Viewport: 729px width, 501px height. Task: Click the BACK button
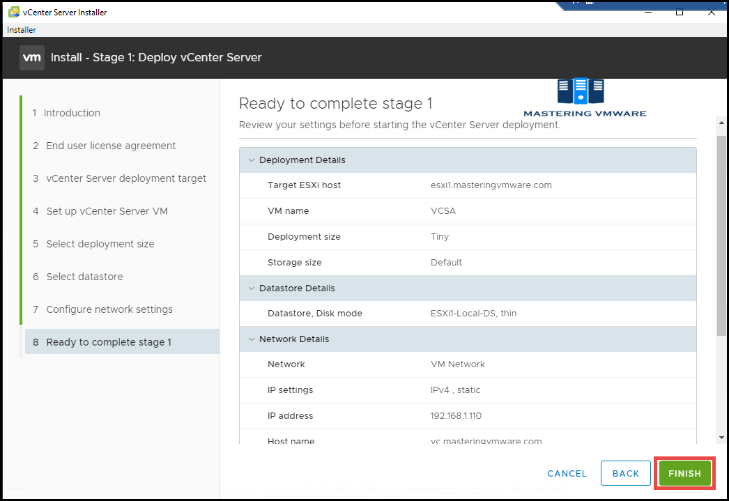point(625,473)
